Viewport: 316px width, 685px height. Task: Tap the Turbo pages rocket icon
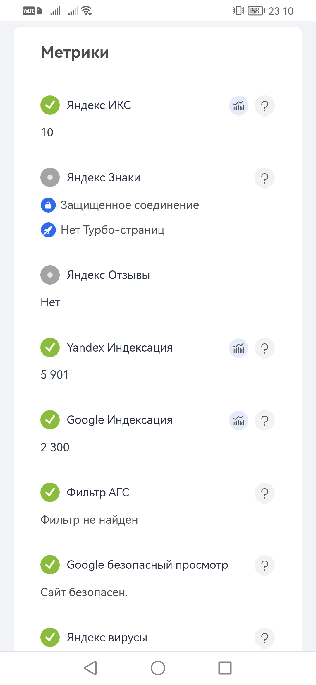click(48, 230)
